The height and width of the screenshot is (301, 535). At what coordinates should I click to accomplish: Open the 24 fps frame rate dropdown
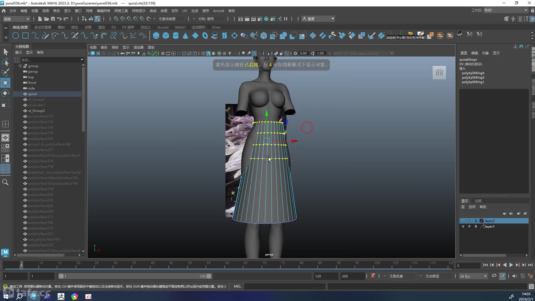(x=473, y=276)
